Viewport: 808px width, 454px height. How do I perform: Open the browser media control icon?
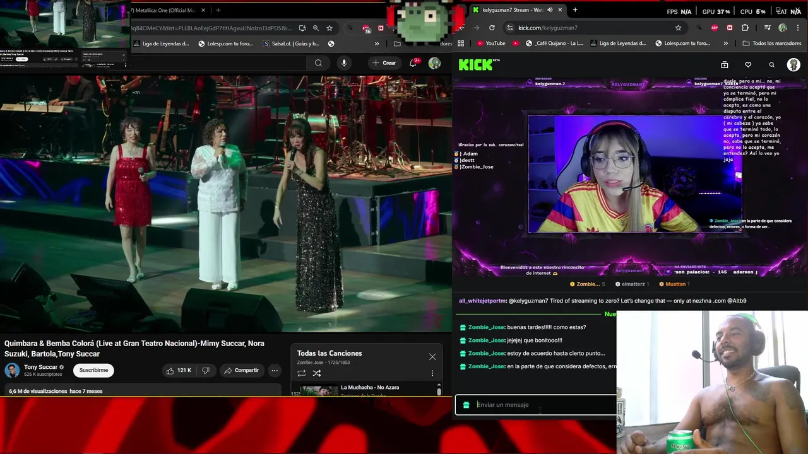coord(767,28)
